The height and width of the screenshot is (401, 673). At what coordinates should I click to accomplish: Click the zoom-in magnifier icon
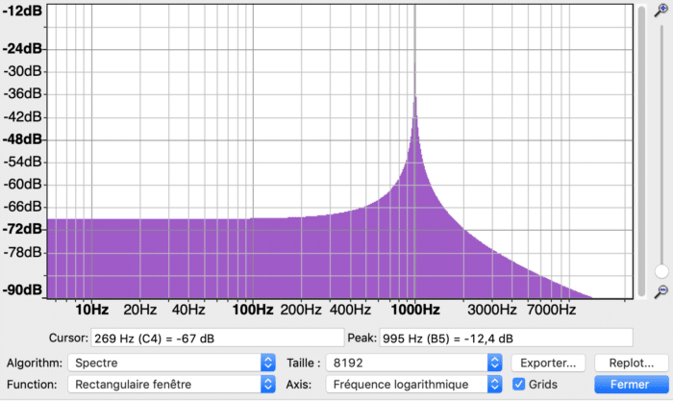coord(661,11)
